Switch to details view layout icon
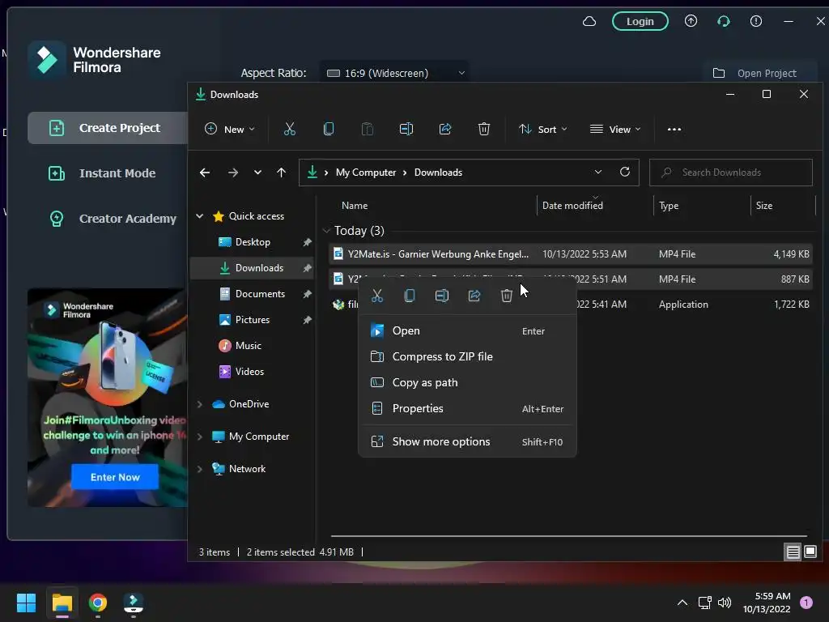The width and height of the screenshot is (829, 622). click(793, 552)
